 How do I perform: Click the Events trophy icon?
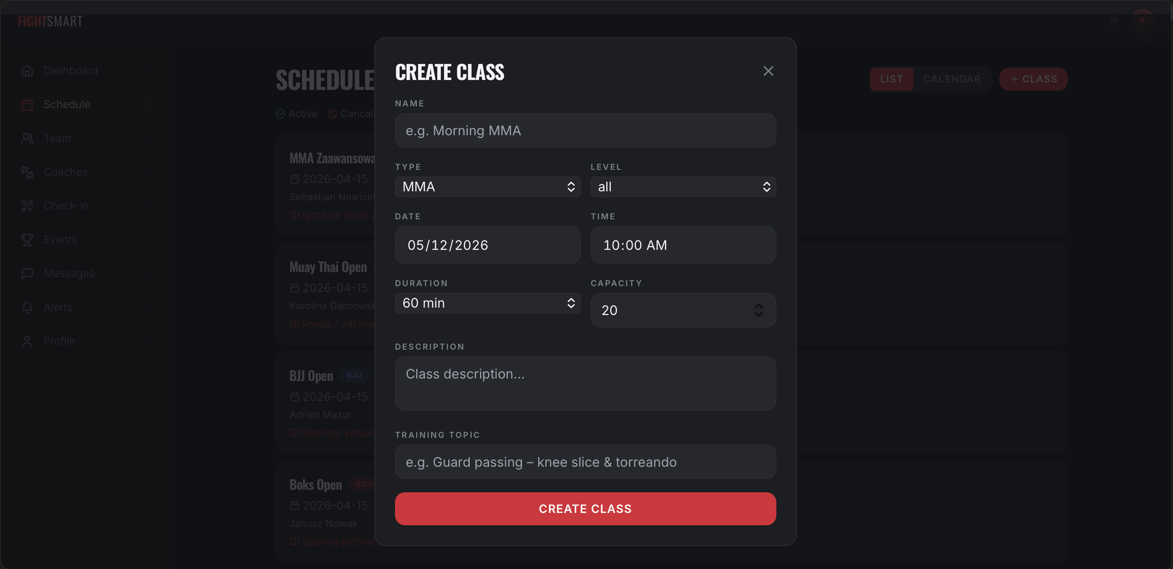[x=27, y=240]
